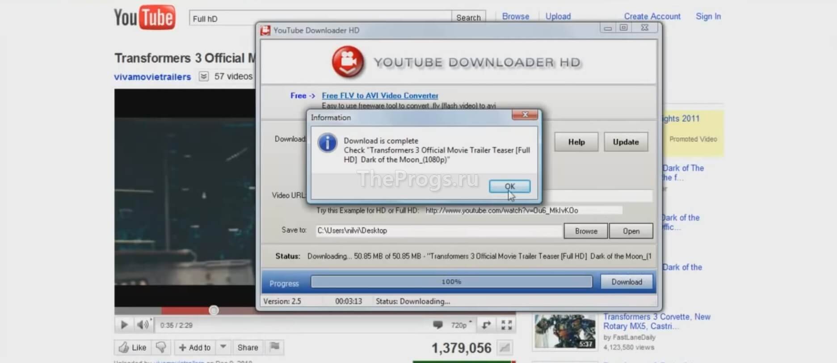Click the 57 videos text
The image size is (837, 363).
pos(233,76)
